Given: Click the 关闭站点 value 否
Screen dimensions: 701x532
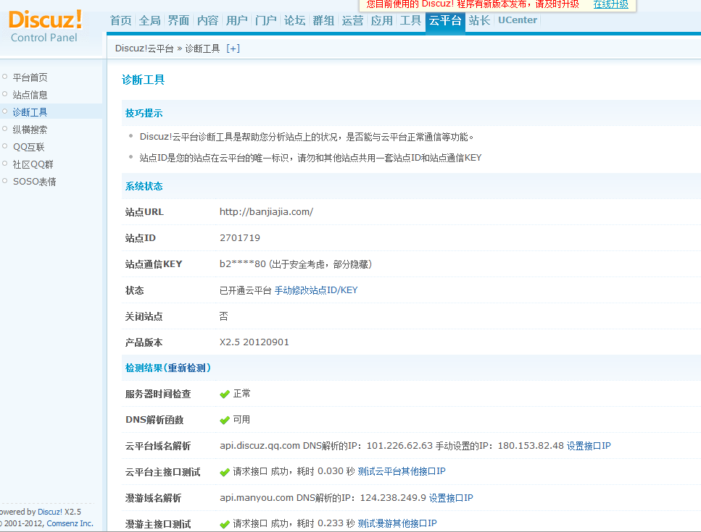Looking at the screenshot, I should pyautogui.click(x=223, y=316).
